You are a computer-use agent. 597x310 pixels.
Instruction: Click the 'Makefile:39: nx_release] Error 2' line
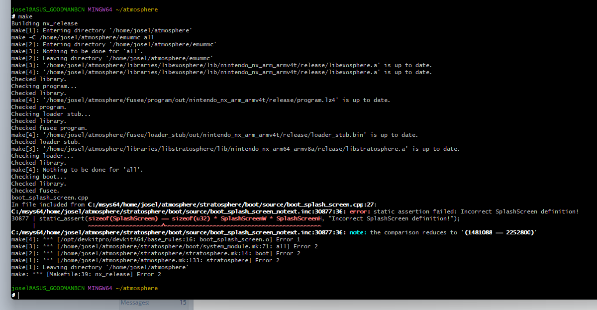pyautogui.click(x=86, y=274)
